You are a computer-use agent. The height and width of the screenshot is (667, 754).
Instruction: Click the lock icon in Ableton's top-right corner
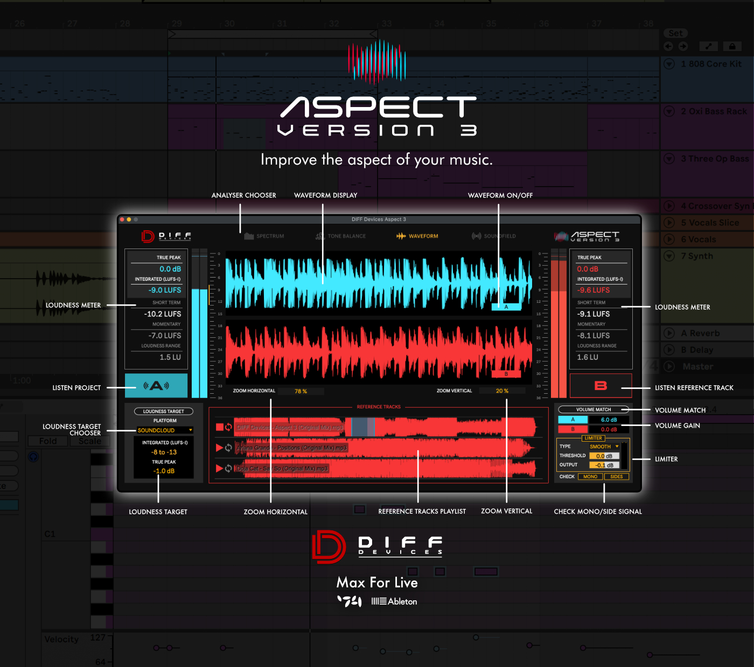click(x=732, y=46)
